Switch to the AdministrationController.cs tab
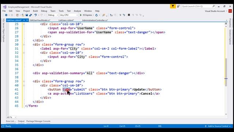Viewport: 234px width, 132px height. pyautogui.click(x=95, y=20)
